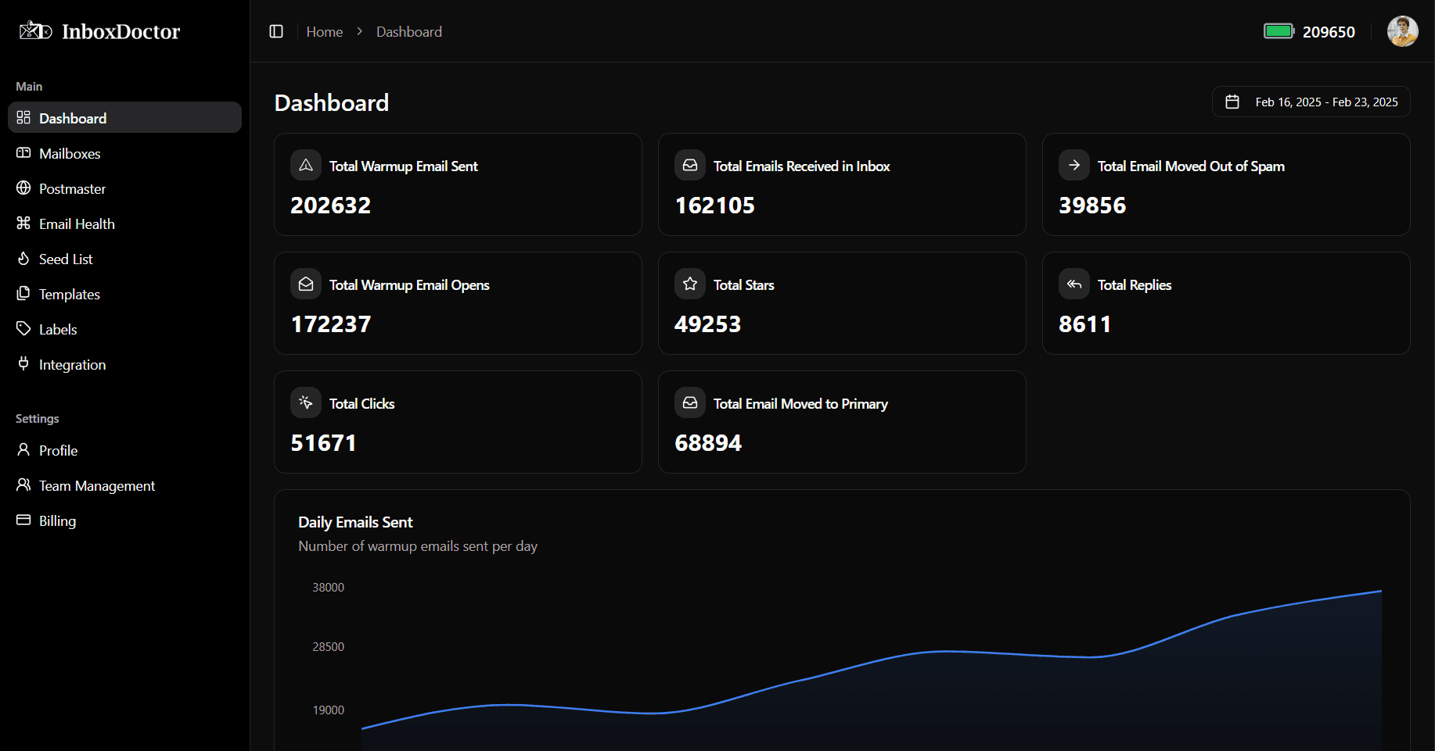Click the Seed List flame icon
This screenshot has width=1435, height=751.
tap(23, 258)
